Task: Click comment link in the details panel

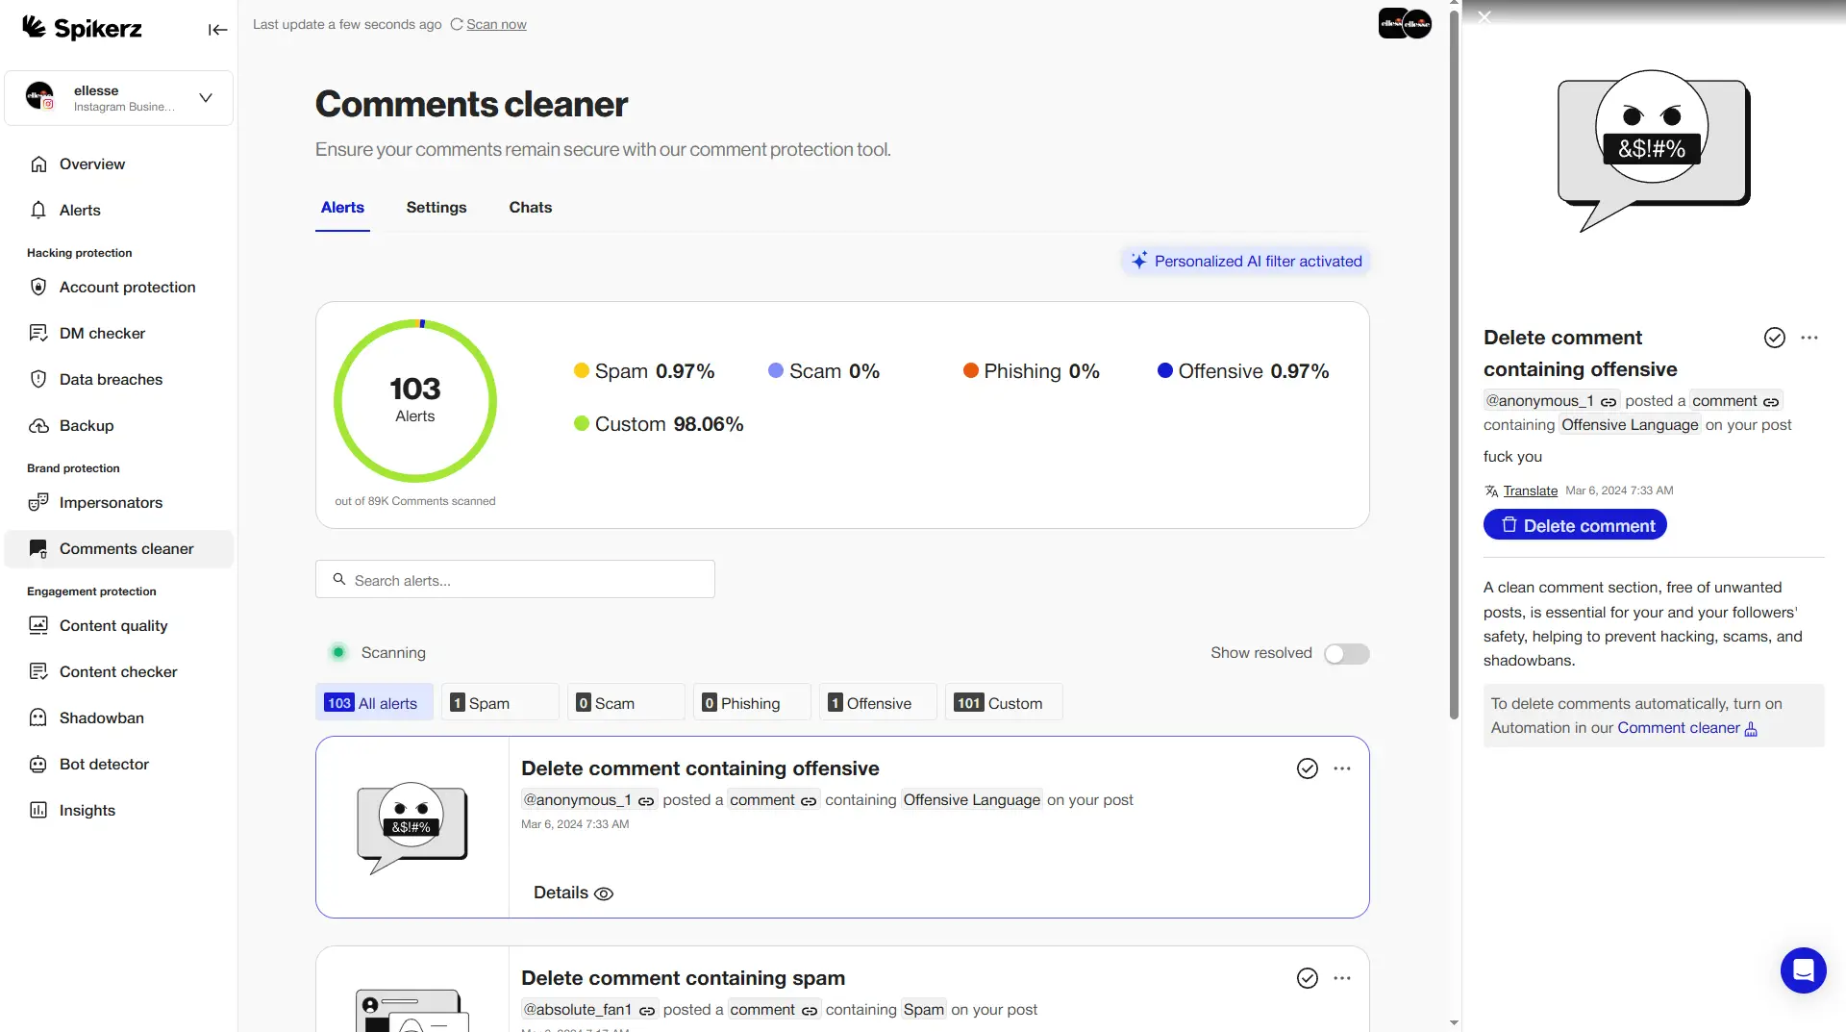Action: click(x=1735, y=401)
